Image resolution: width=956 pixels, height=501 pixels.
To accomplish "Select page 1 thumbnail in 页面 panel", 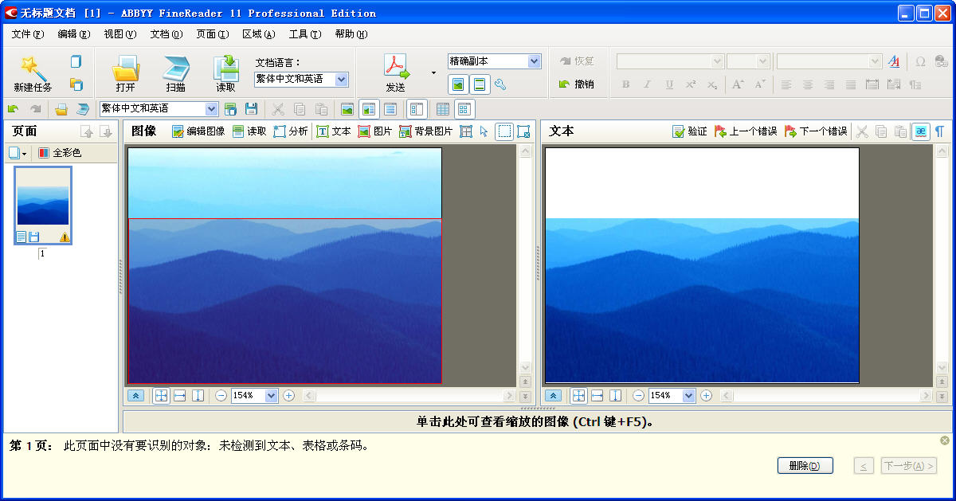I will coord(43,205).
